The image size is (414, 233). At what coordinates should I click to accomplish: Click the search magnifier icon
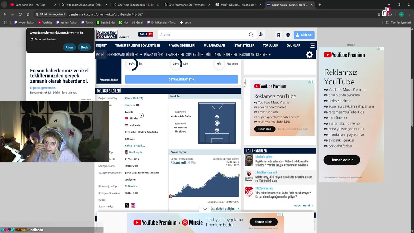click(251, 35)
